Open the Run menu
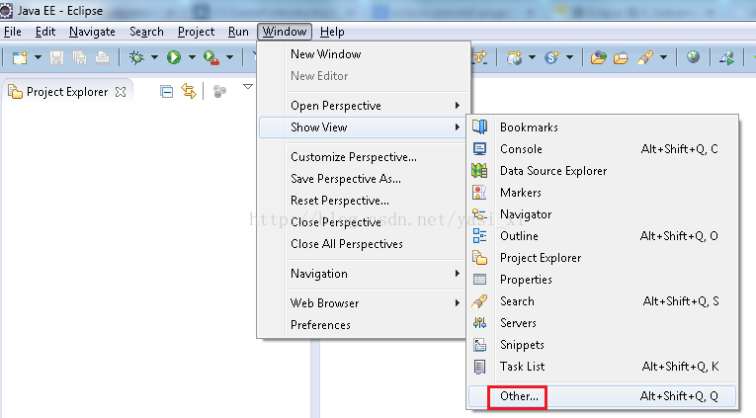The width and height of the screenshot is (756, 418). coord(238,32)
